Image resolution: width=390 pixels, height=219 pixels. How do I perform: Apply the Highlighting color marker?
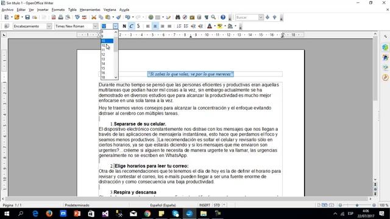coord(220,26)
